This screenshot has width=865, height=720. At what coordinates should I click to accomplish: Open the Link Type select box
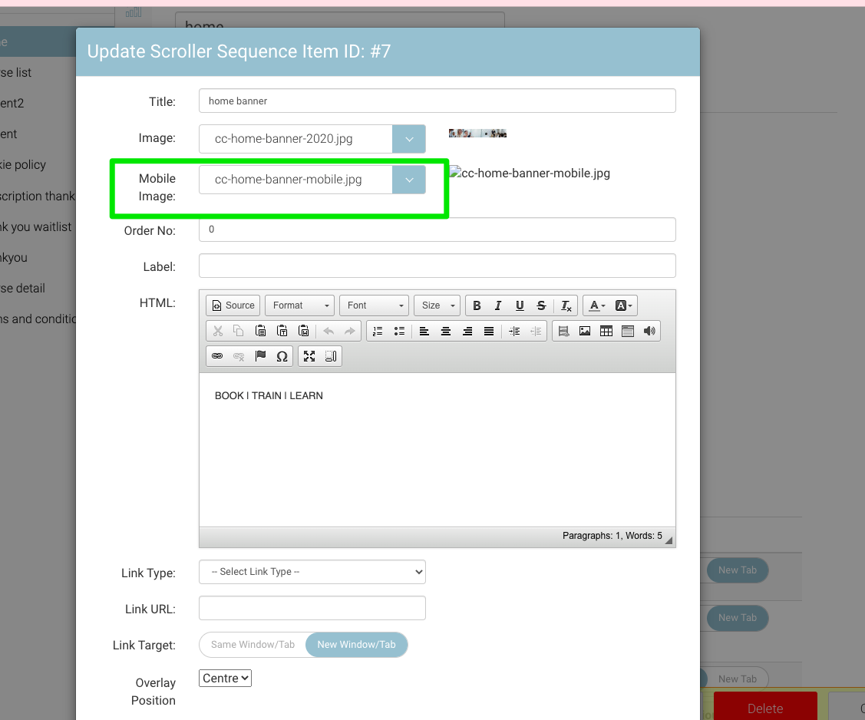point(312,572)
